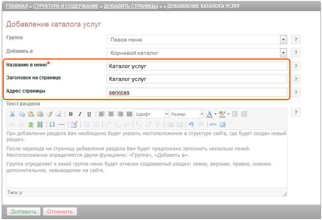The image size is (322, 220).
Task: Toggle underline formatting in the editor
Action: click(x=89, y=114)
